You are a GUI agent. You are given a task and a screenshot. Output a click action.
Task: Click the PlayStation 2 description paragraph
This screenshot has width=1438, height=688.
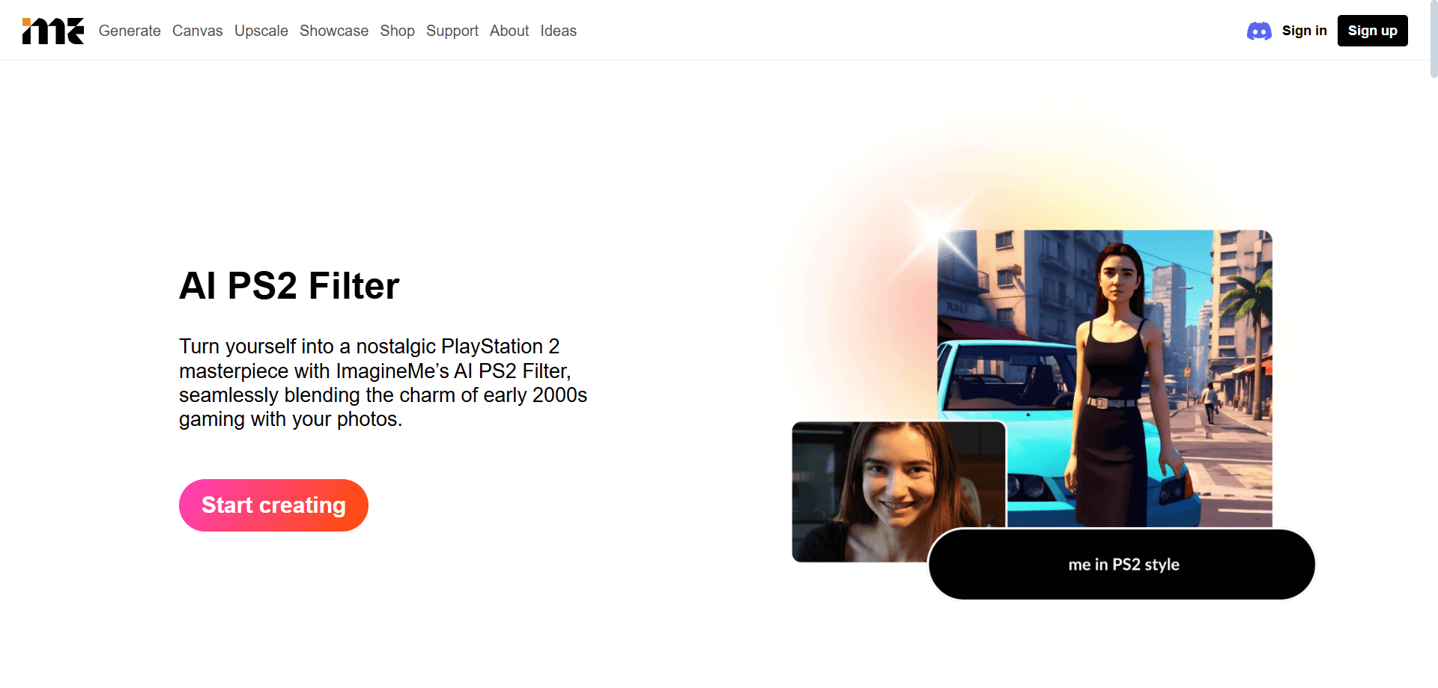[383, 383]
